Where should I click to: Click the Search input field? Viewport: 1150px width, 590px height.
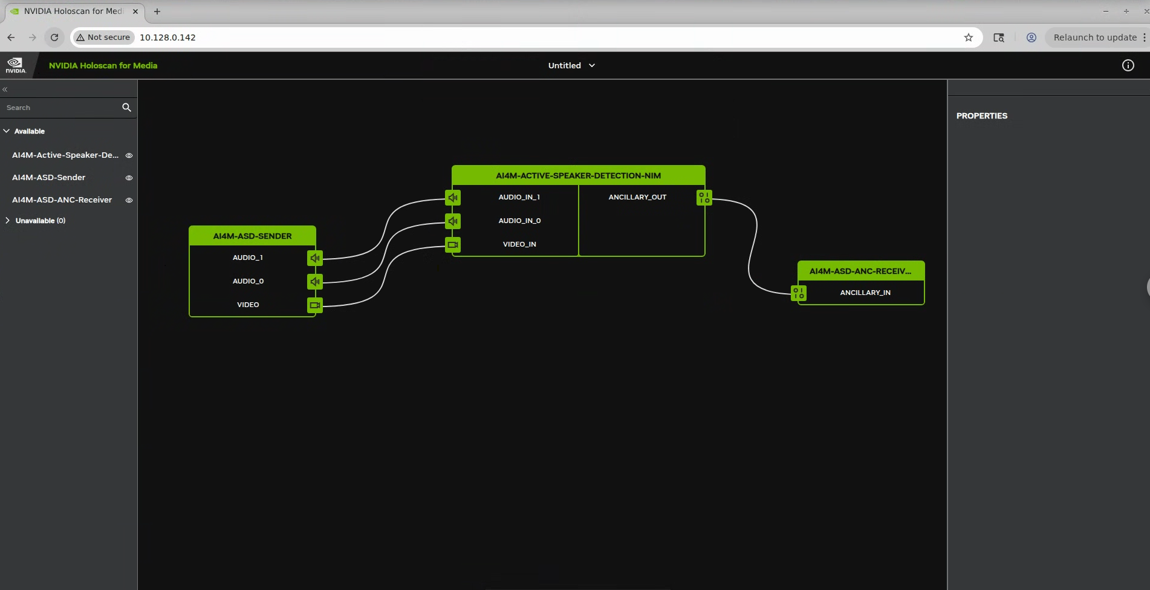(x=60, y=108)
